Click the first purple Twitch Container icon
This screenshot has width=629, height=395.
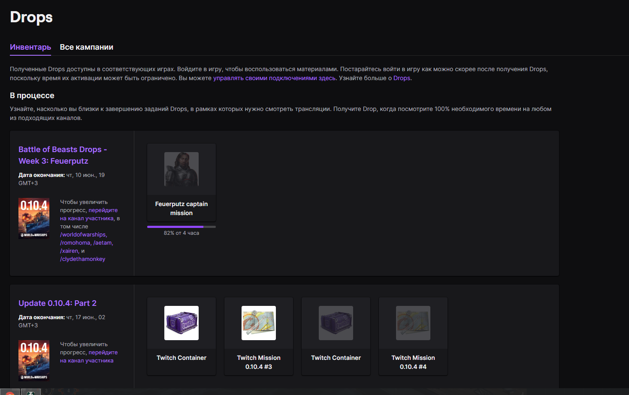(x=181, y=323)
